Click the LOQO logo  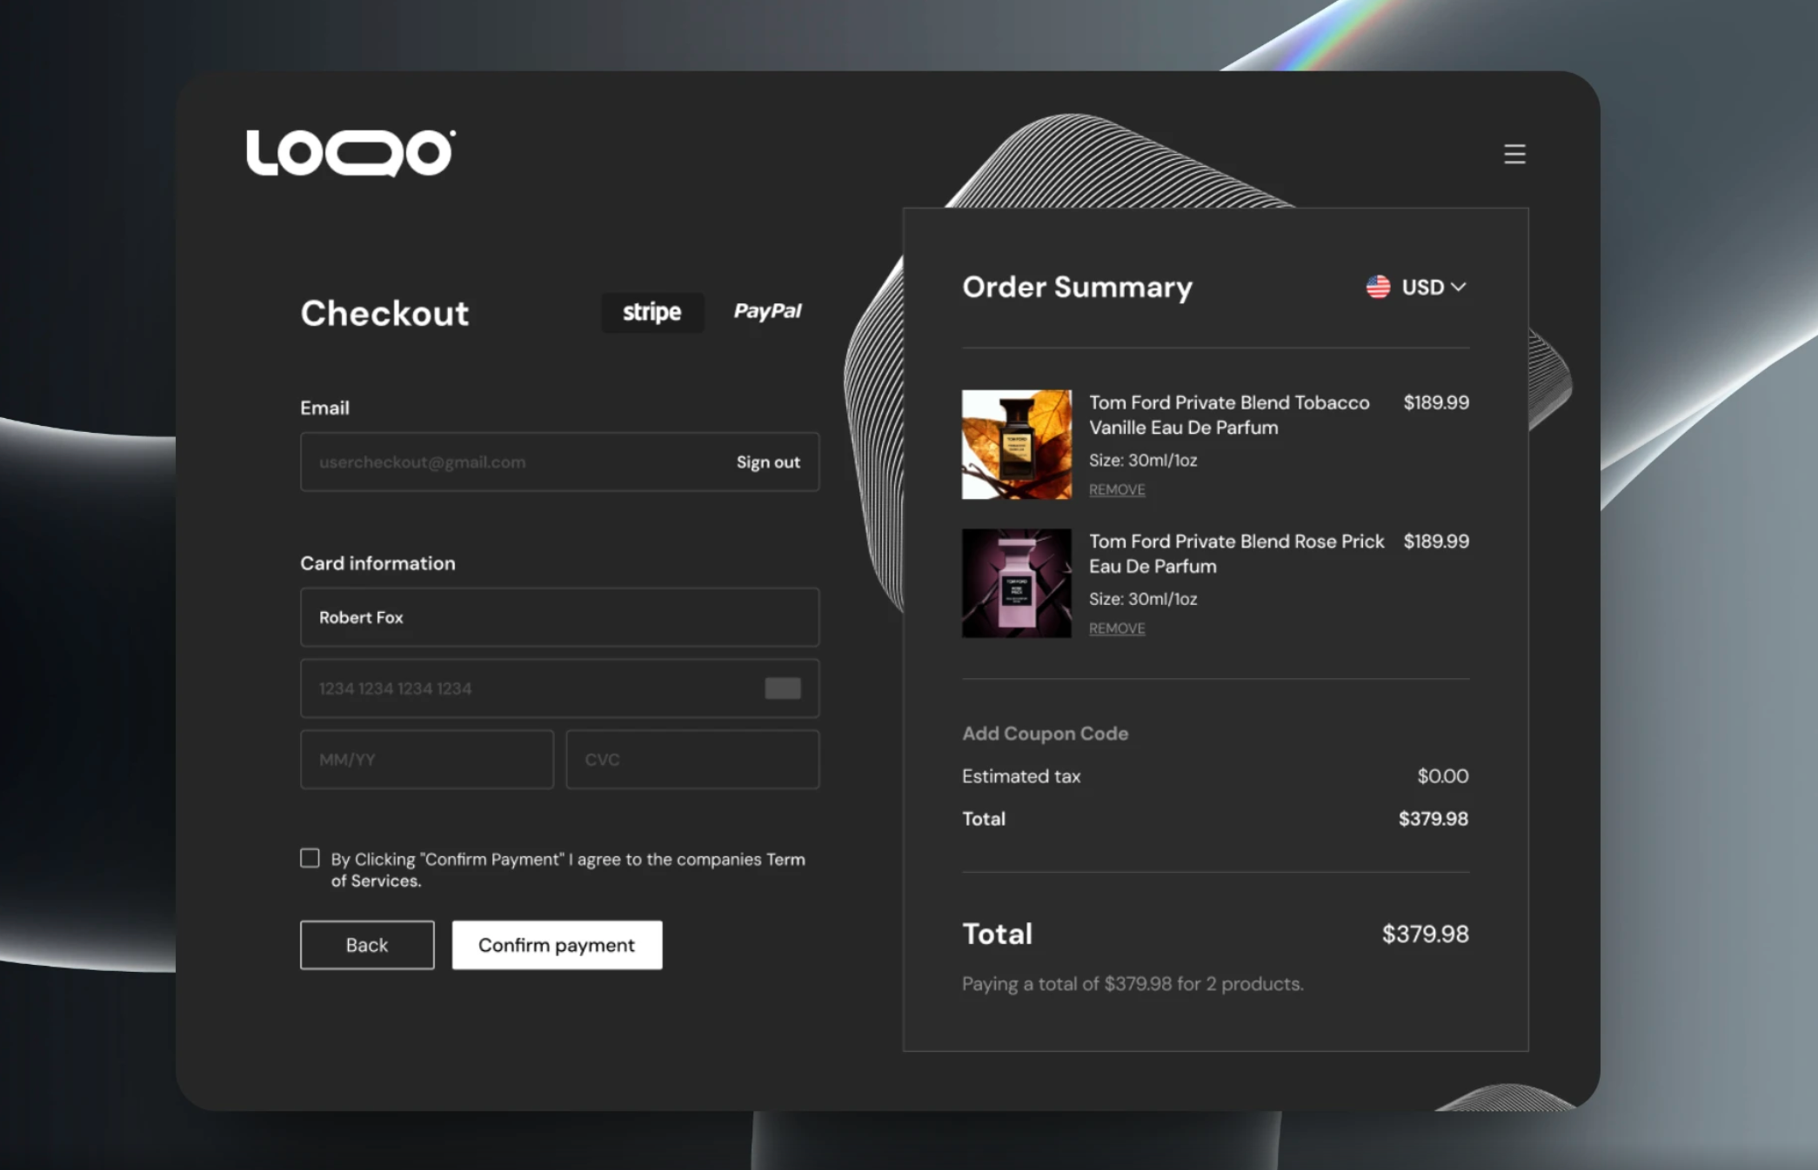pos(351,153)
